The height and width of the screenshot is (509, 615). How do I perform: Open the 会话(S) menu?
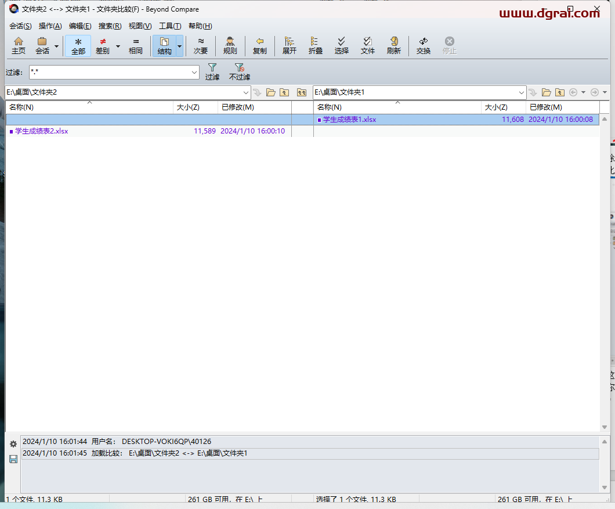pos(20,26)
